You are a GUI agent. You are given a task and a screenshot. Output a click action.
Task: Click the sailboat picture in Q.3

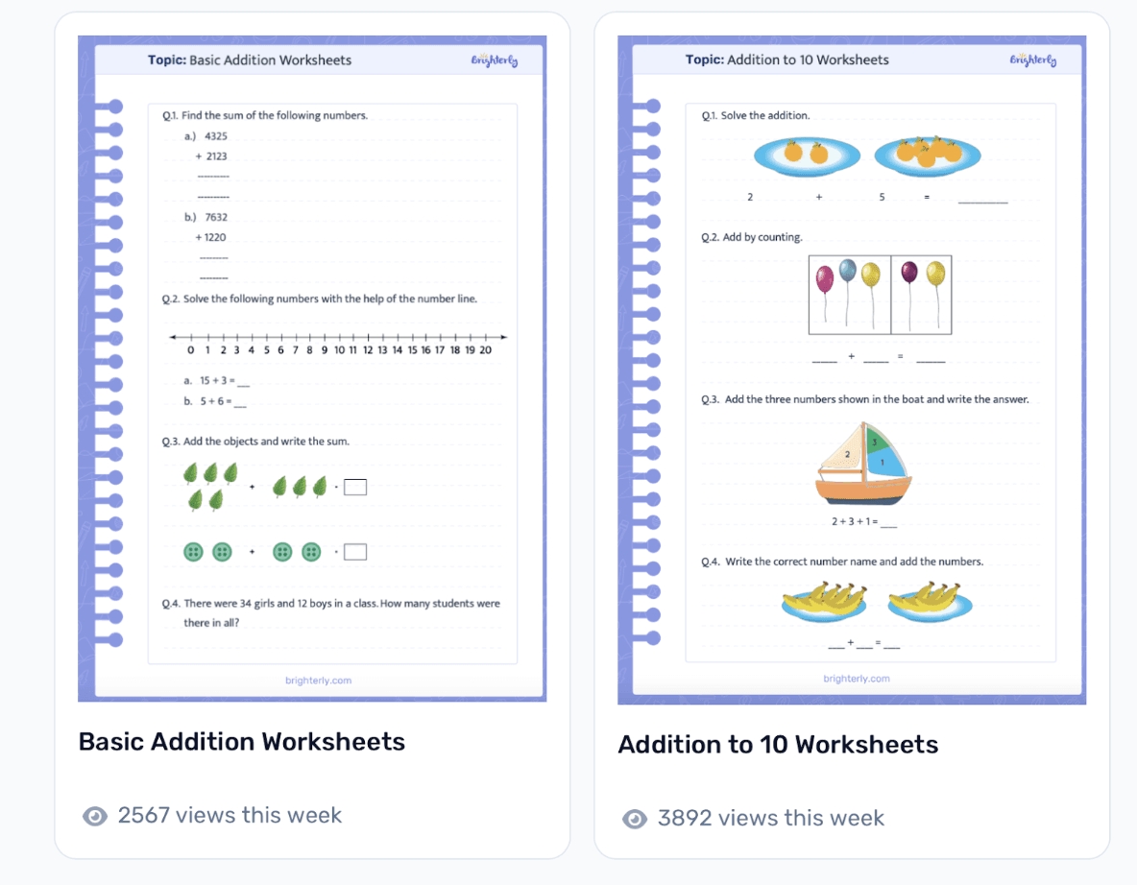(863, 465)
